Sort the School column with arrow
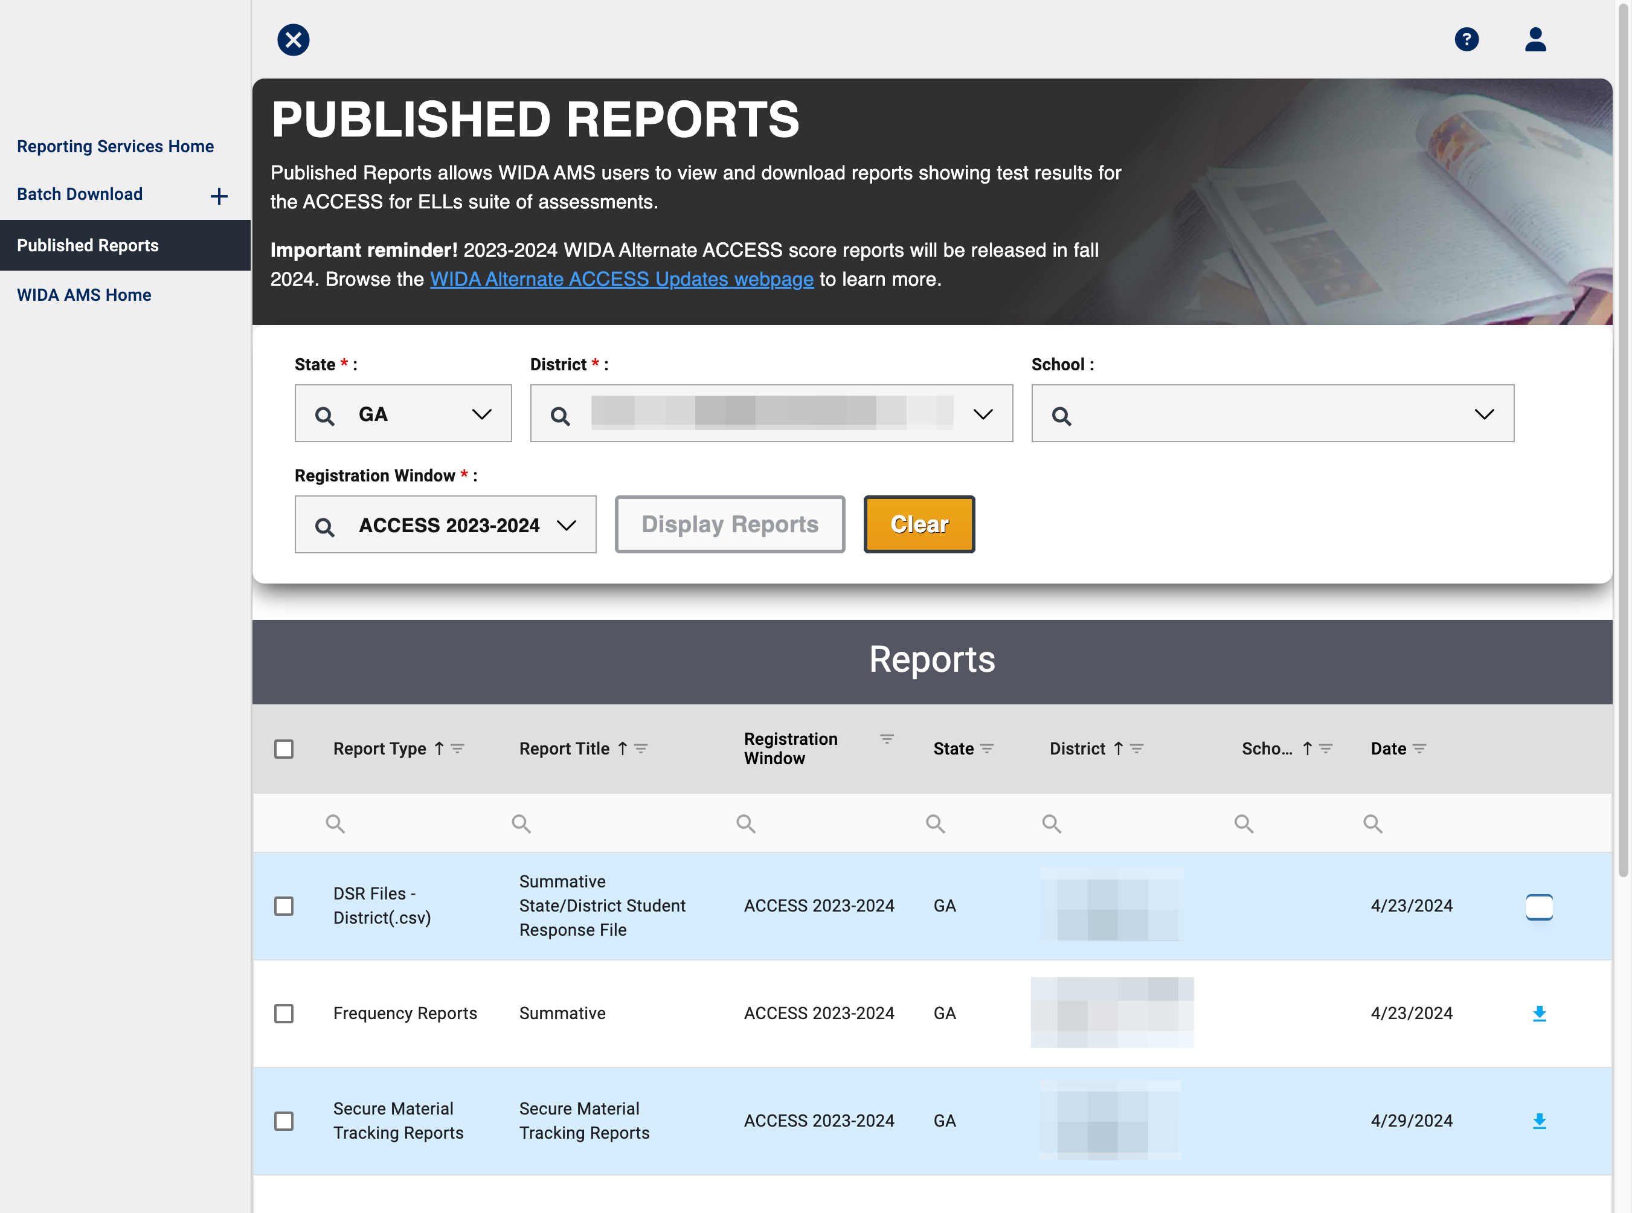 (x=1307, y=748)
